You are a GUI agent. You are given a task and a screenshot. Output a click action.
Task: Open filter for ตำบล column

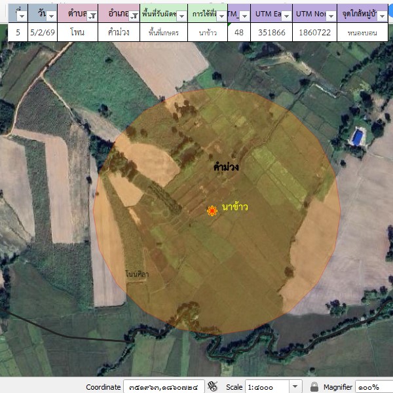(x=92, y=15)
